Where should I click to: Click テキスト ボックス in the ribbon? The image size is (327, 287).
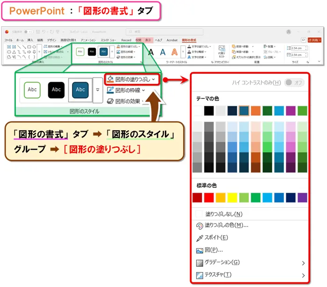click(55, 52)
